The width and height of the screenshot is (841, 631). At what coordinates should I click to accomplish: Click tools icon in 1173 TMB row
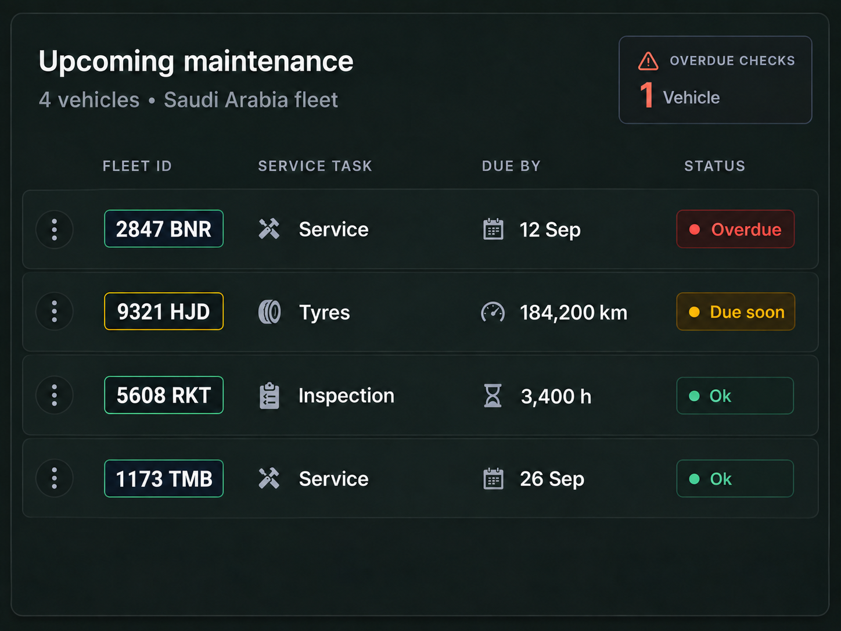[269, 478]
